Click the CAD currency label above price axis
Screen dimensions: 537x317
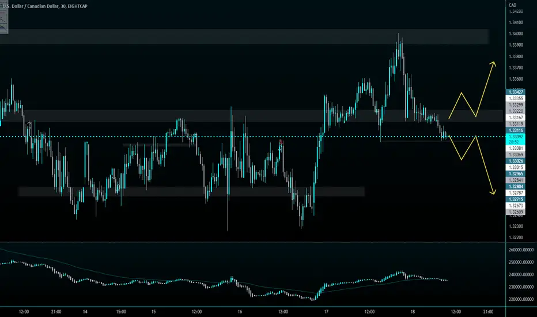512,5
